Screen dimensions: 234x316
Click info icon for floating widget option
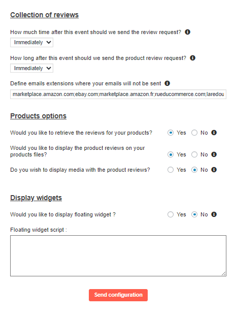click(x=214, y=214)
